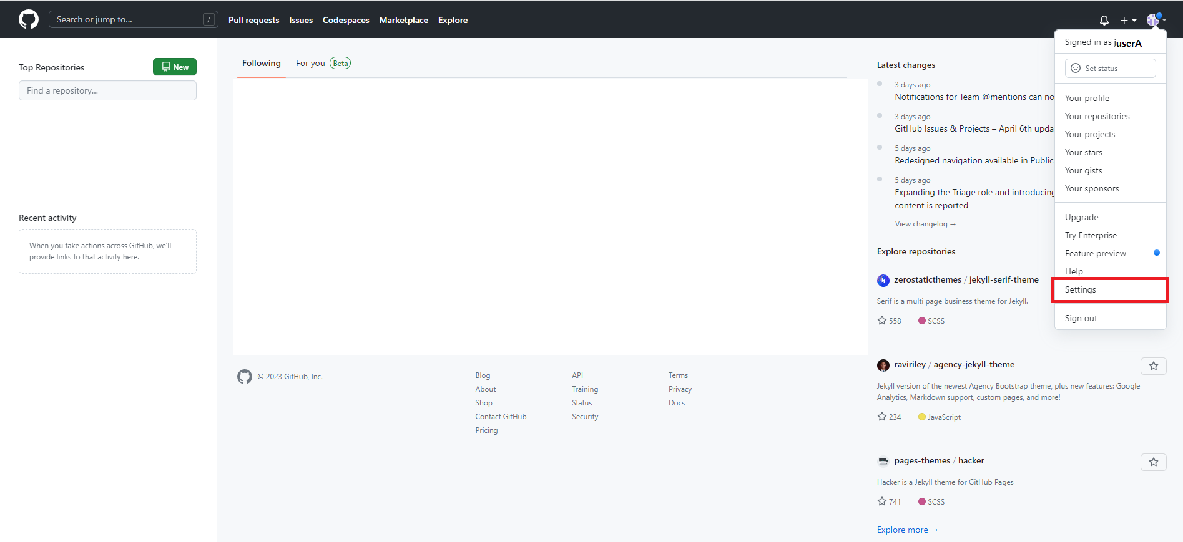Click the ravirirley avatar icon

pos(883,365)
